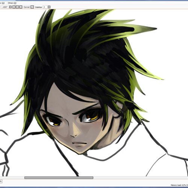Click the Stabilizer value box showing 3

point(45,7)
